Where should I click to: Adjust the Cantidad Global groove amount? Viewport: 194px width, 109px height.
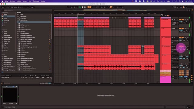point(50,83)
